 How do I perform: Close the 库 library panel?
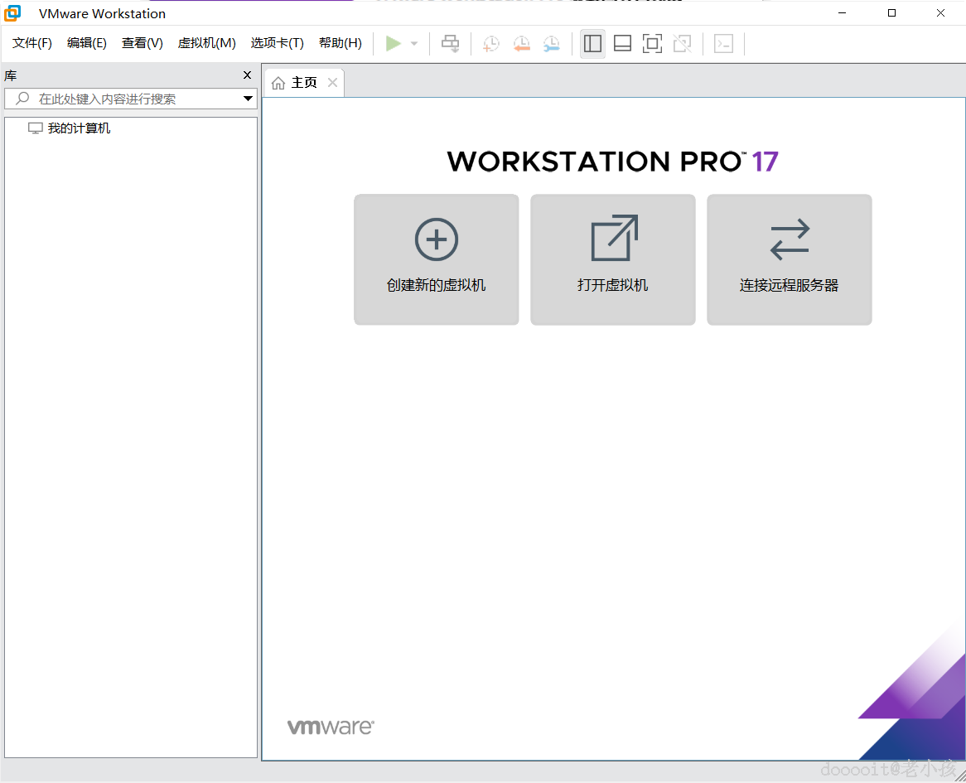pos(247,75)
